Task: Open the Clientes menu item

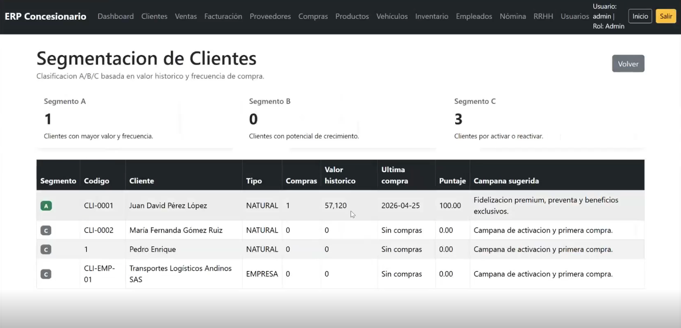Action: coord(154,16)
